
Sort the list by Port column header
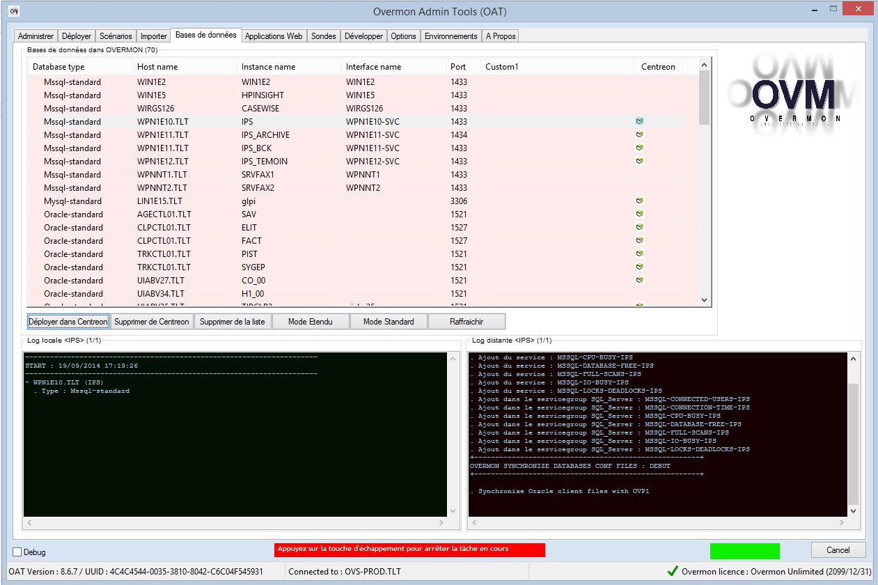[458, 67]
